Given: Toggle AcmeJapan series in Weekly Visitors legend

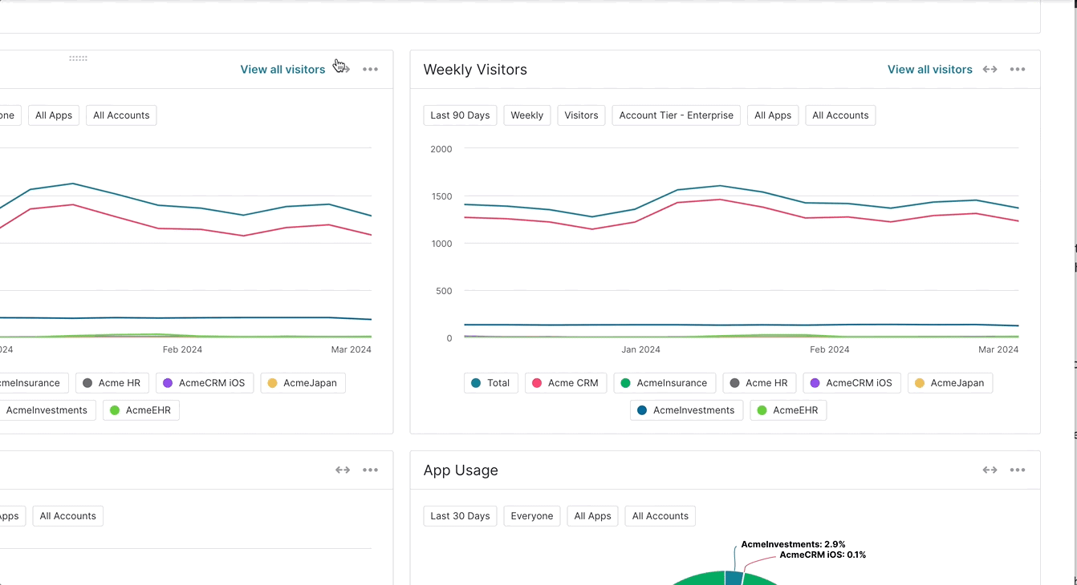Looking at the screenshot, I should pos(950,383).
